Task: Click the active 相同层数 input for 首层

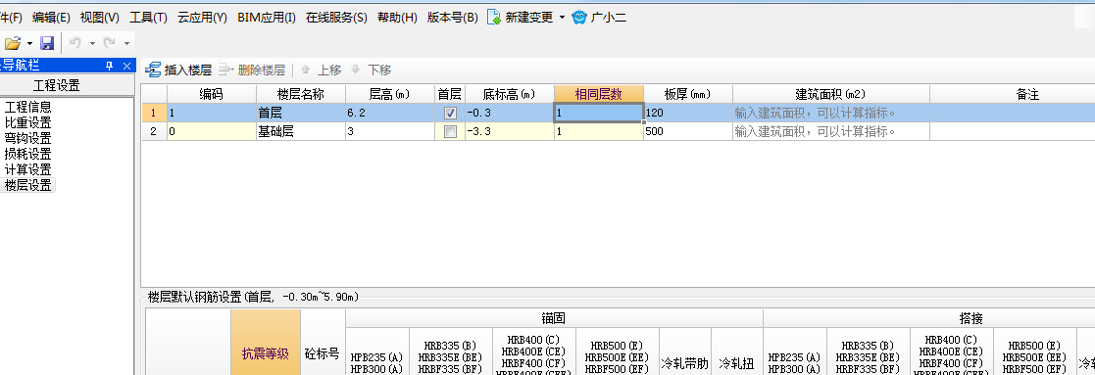Action: point(599,113)
